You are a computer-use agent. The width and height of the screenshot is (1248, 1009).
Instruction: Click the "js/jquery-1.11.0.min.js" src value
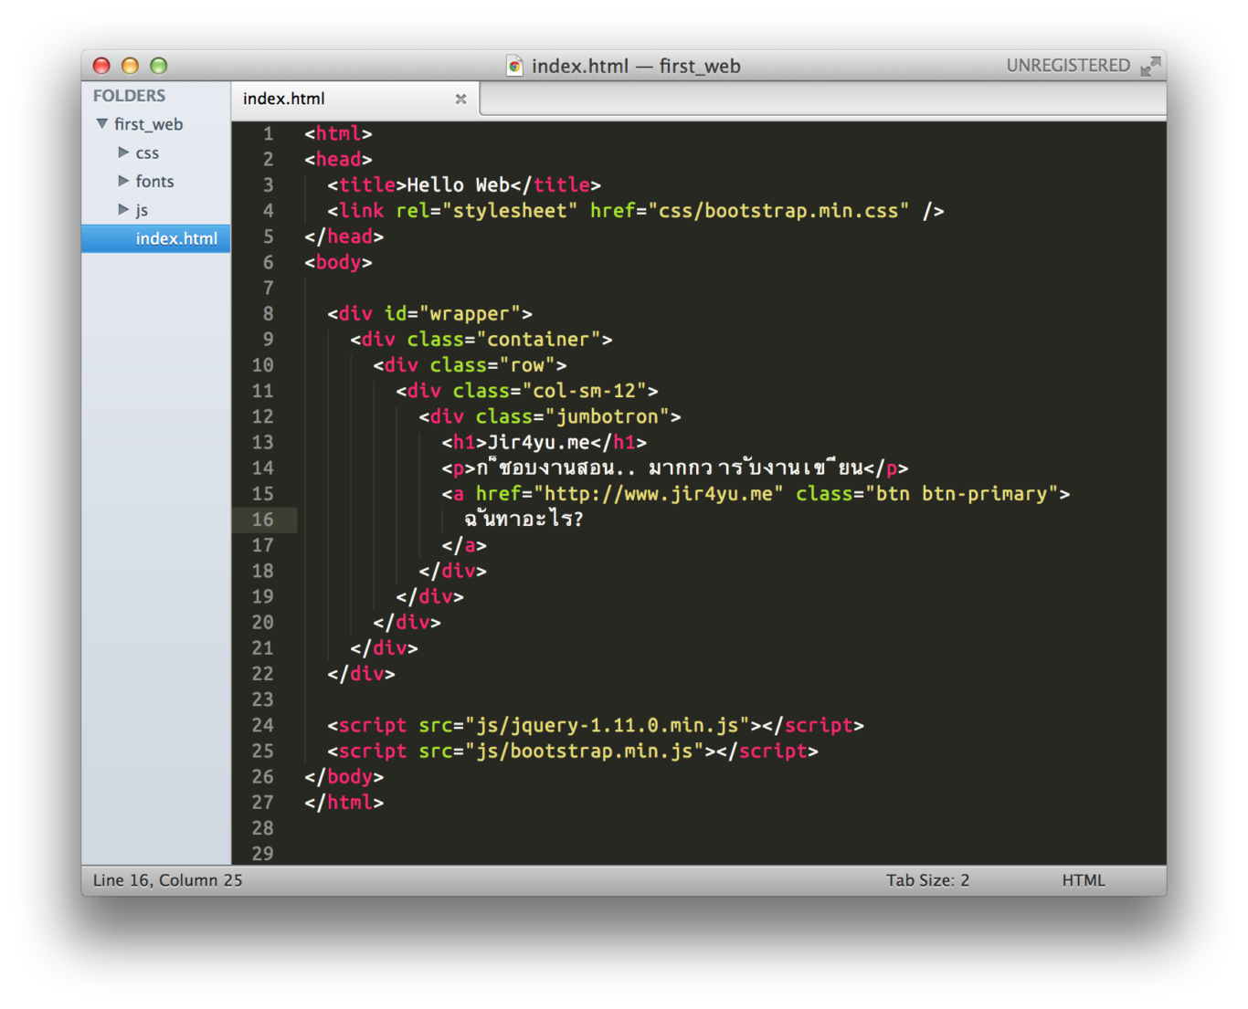coord(607,725)
